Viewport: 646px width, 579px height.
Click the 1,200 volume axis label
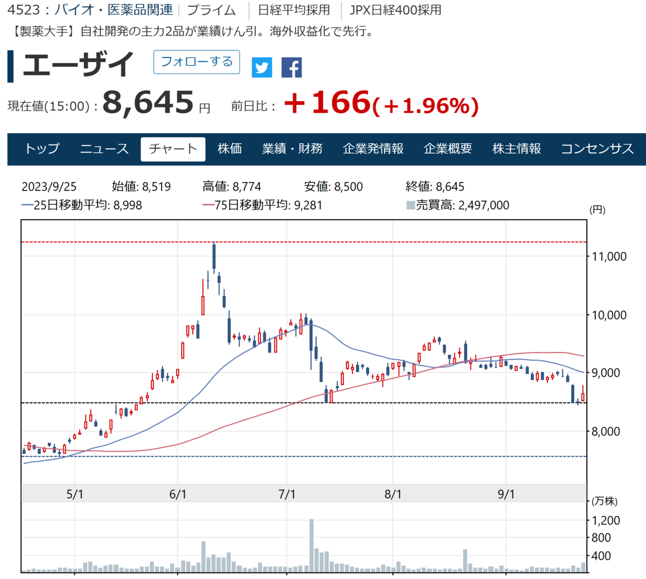(x=606, y=521)
